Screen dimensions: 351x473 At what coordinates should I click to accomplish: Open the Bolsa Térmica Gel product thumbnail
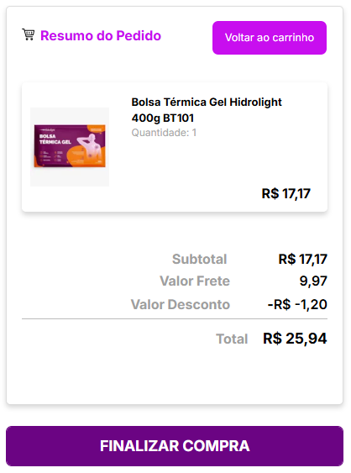click(x=70, y=147)
